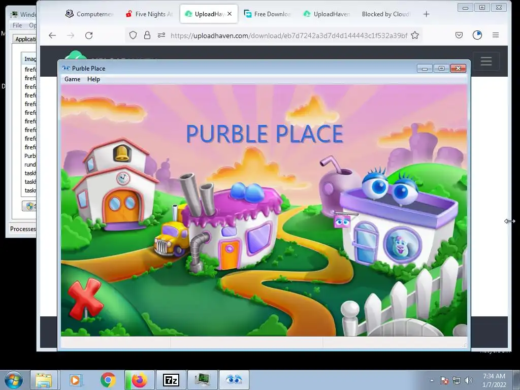Screen dimensions: 520x390
Task: Select the Purble process row in Task Manager
Action: (30, 156)
